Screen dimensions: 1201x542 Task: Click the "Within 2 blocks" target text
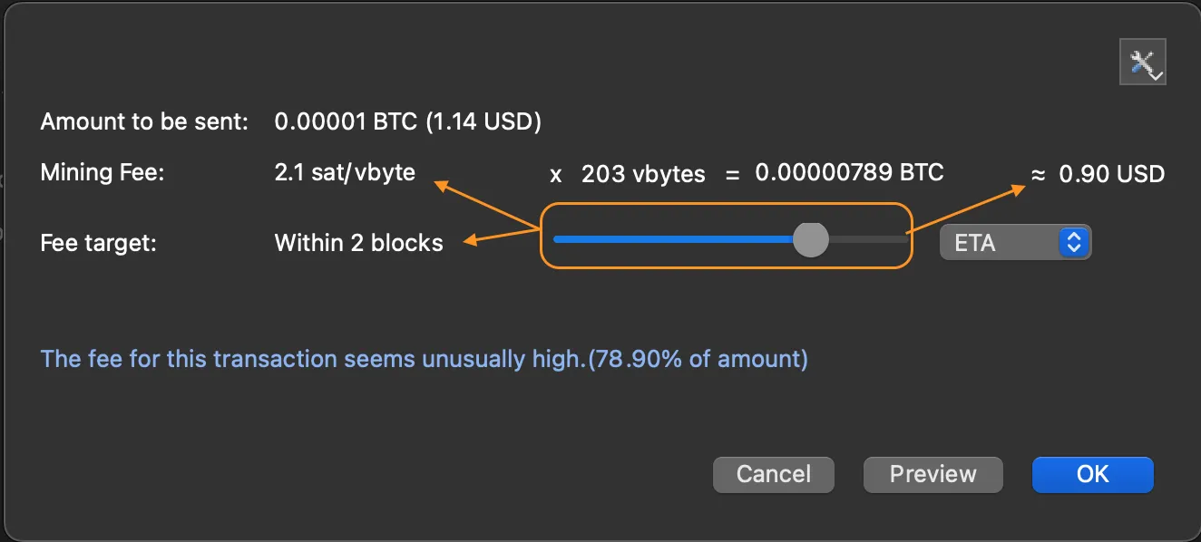[358, 243]
